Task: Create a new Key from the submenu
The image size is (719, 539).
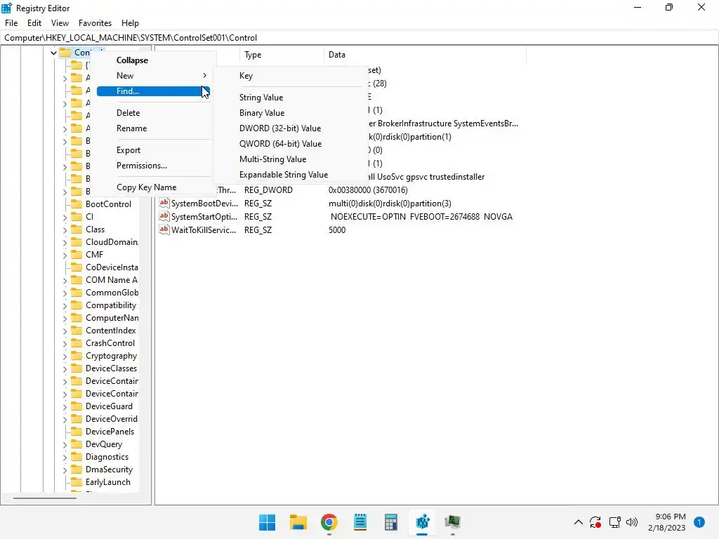Action: pos(246,76)
